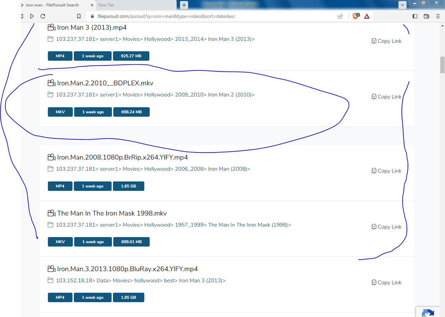Screen dimensions: 445x317
Task: Copy link for Iron.Man.3.2013.1080p.BluRay file
Action: [386, 283]
